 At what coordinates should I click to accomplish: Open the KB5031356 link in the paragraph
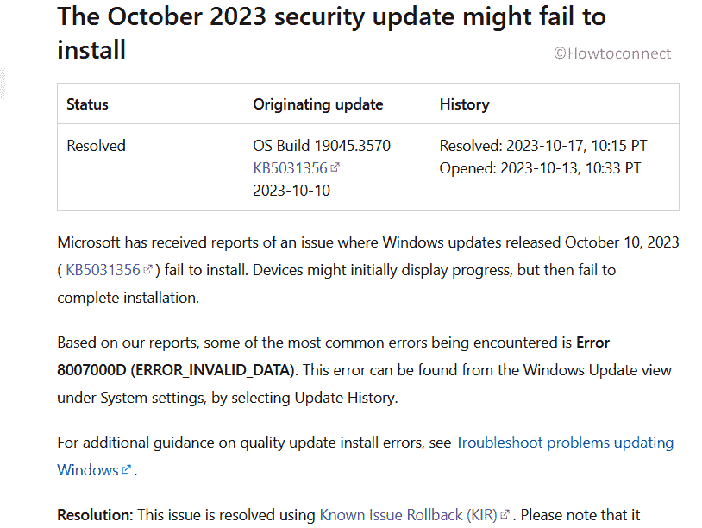pyautogui.click(x=103, y=270)
